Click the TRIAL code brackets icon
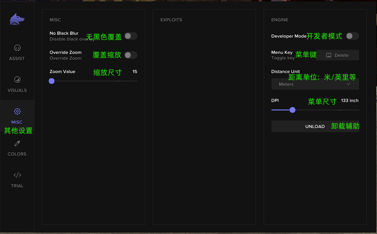The width and height of the screenshot is (377, 234). tap(17, 175)
